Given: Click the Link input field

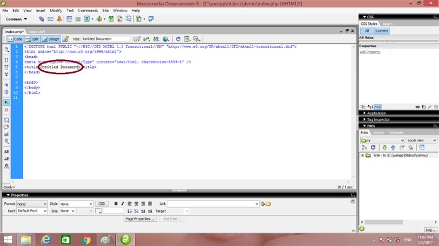Looking at the screenshot, I should (213, 204).
